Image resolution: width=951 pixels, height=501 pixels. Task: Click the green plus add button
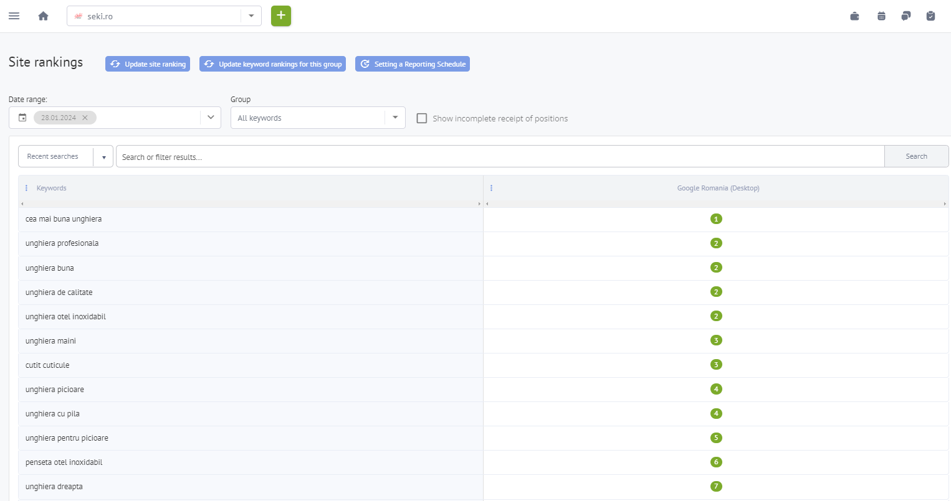click(281, 16)
